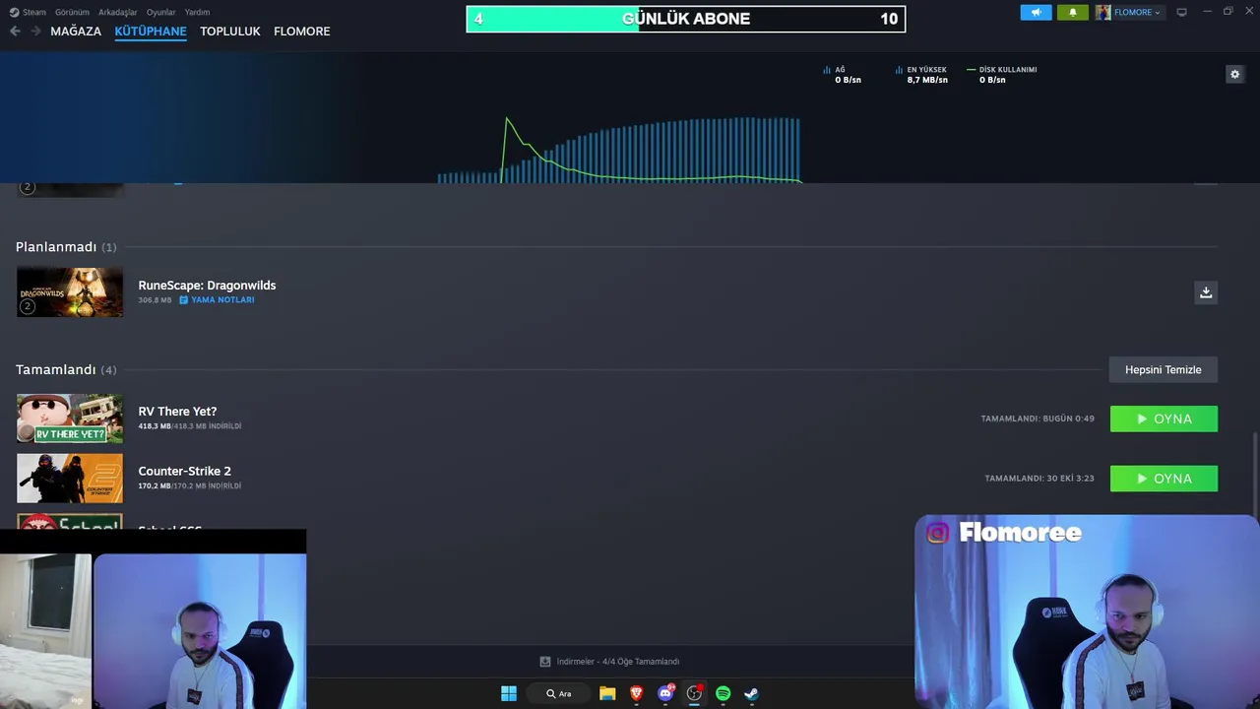Open Brave browser from taskbar
Image resolution: width=1260 pixels, height=709 pixels.
(x=637, y=693)
